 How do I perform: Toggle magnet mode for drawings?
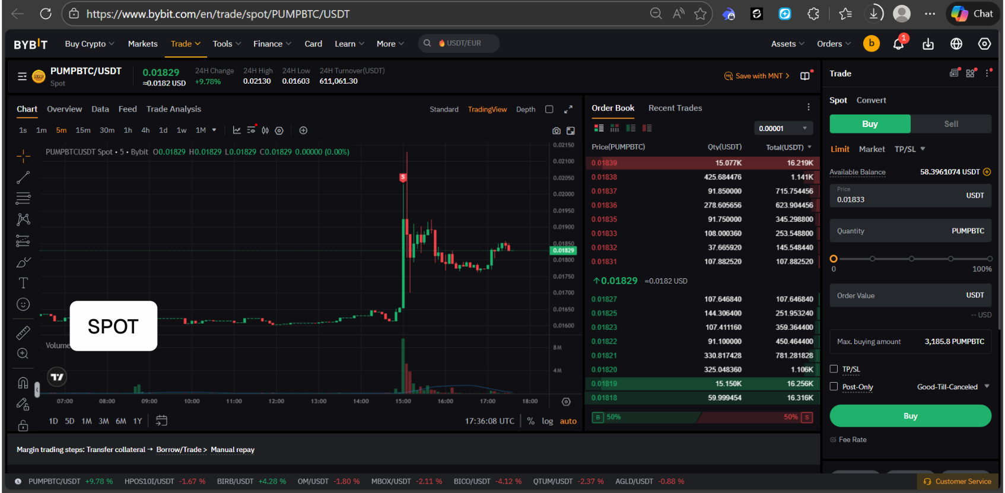[x=23, y=383]
